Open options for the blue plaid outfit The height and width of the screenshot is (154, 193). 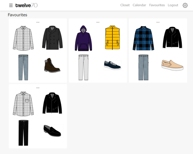(x=158, y=22)
